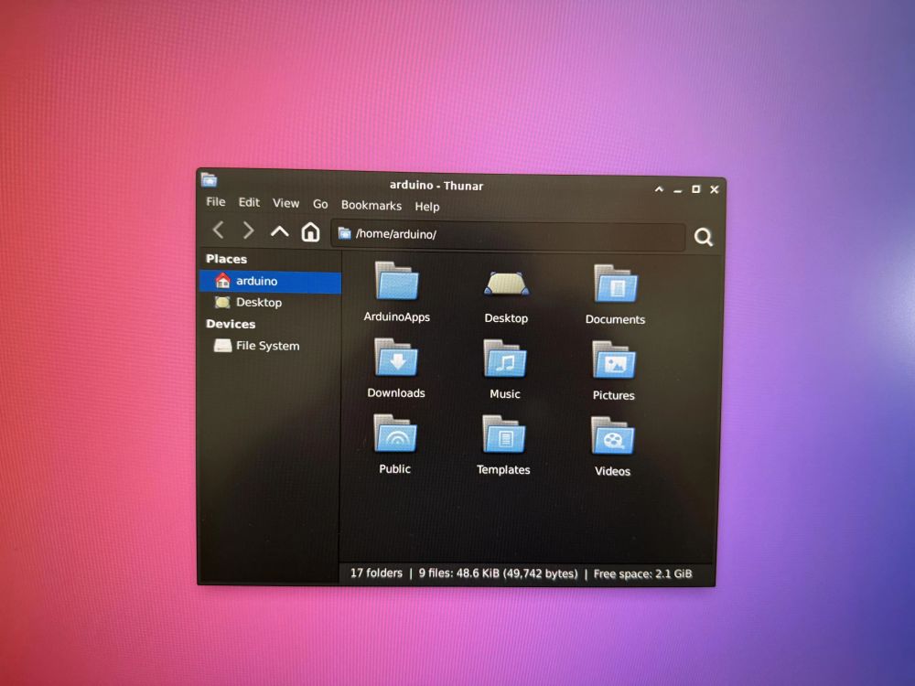The image size is (915, 686).
Task: Click the Devices section heading
Action: coord(231,324)
